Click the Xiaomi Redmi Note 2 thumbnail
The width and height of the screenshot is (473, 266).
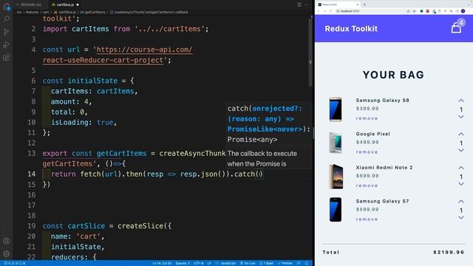[x=336, y=177]
